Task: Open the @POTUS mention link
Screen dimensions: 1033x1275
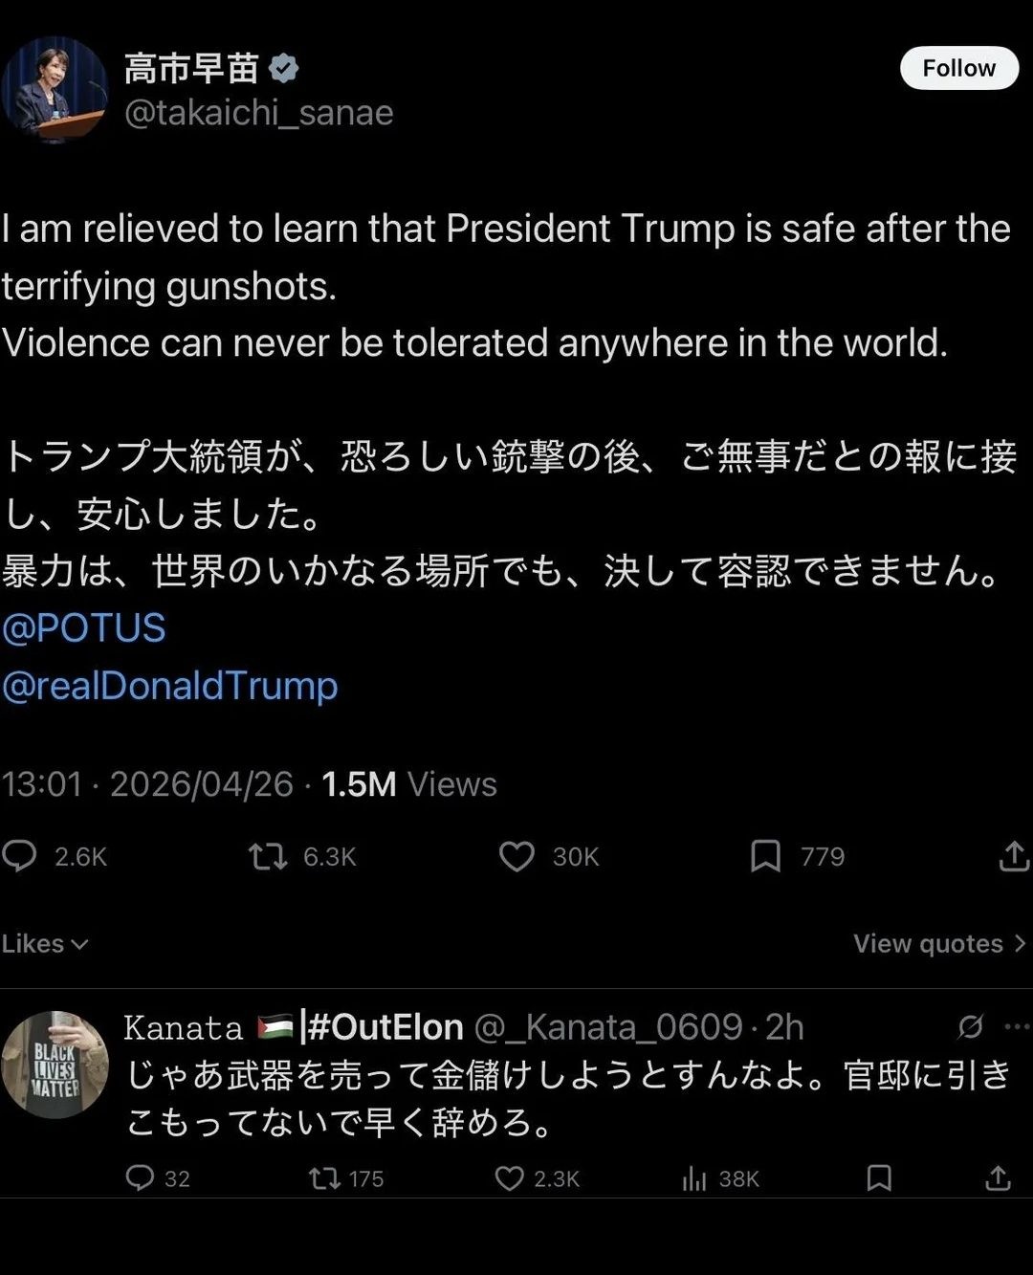Action: 84,628
